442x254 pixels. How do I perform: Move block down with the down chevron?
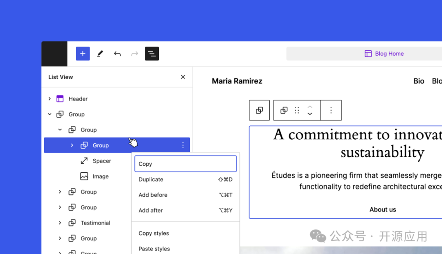(310, 114)
